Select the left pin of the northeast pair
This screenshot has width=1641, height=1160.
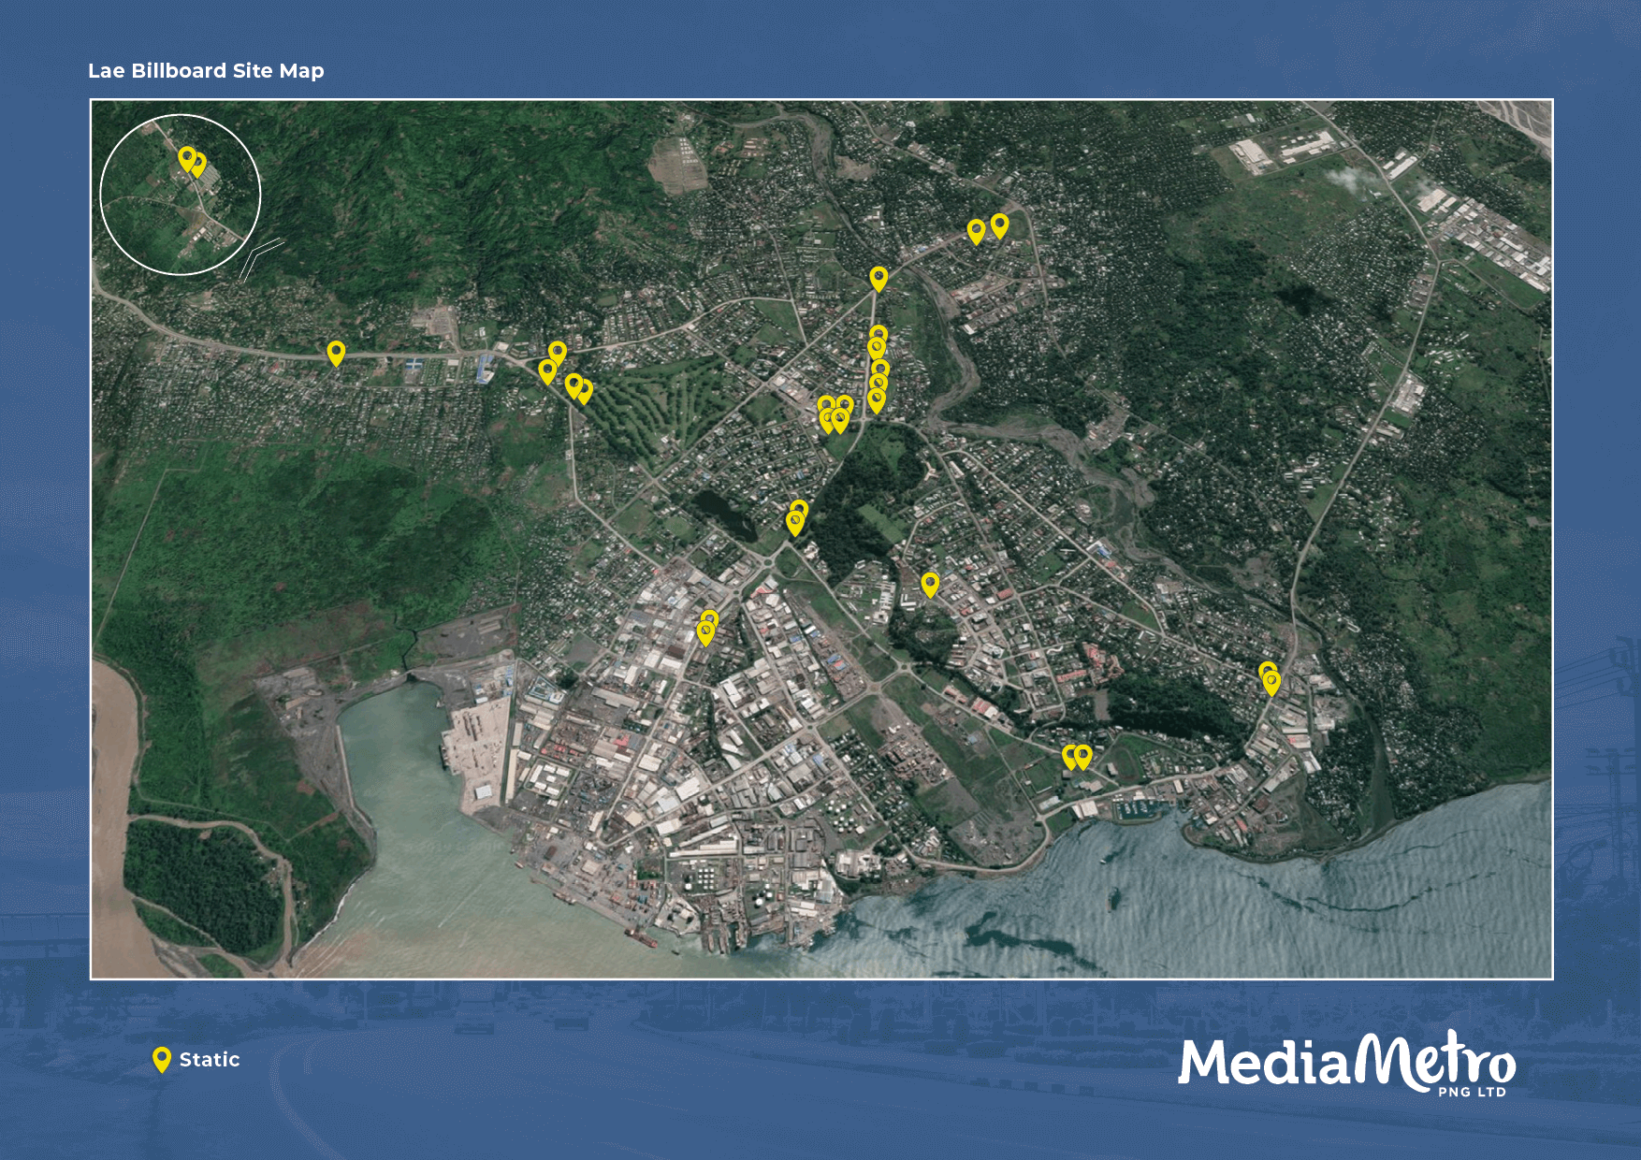(x=976, y=230)
